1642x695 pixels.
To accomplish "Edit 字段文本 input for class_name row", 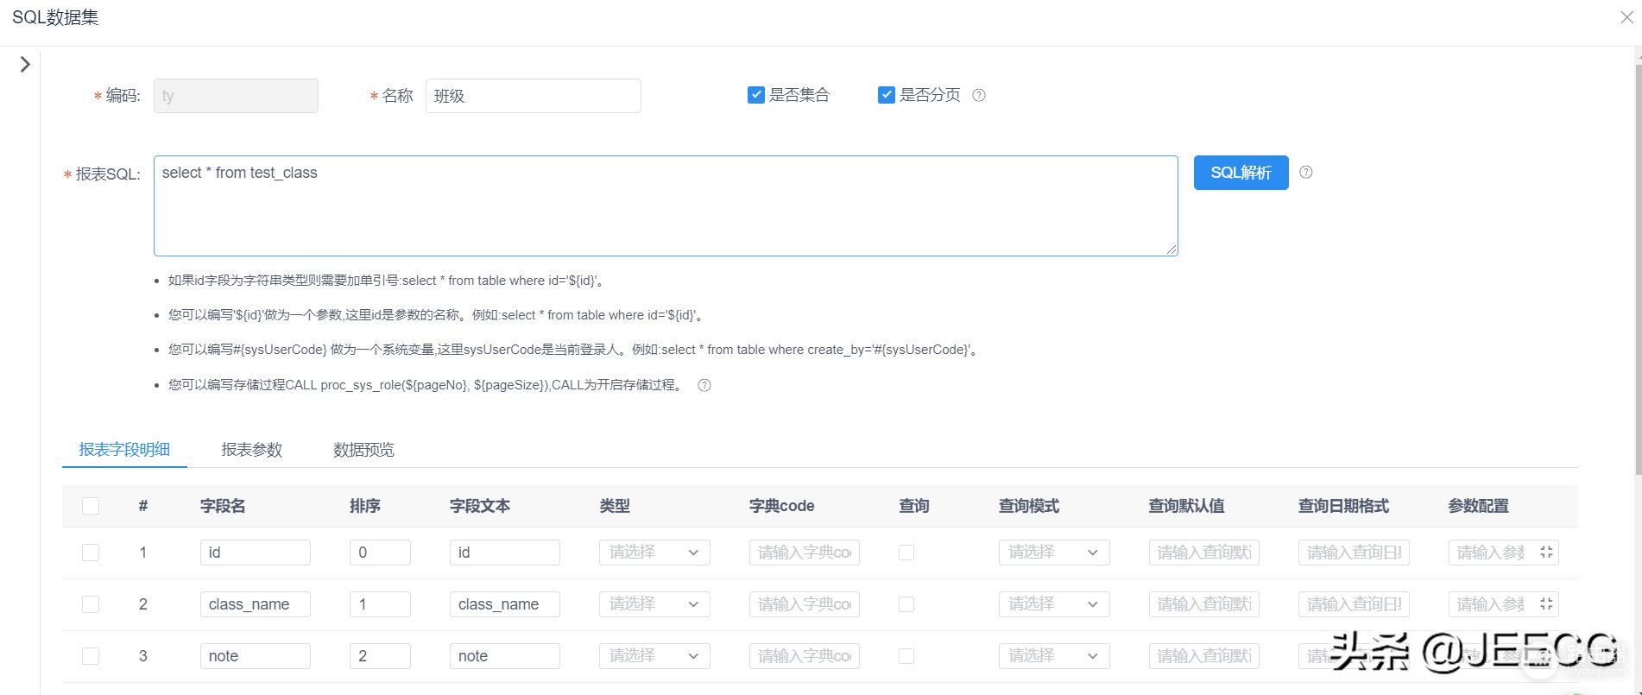I will (504, 604).
